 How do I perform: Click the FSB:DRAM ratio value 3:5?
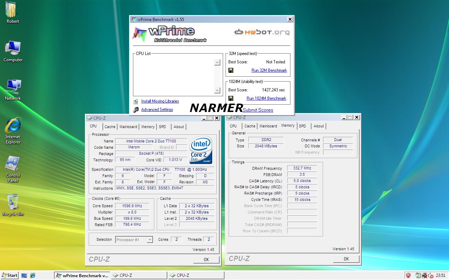[x=302, y=175]
